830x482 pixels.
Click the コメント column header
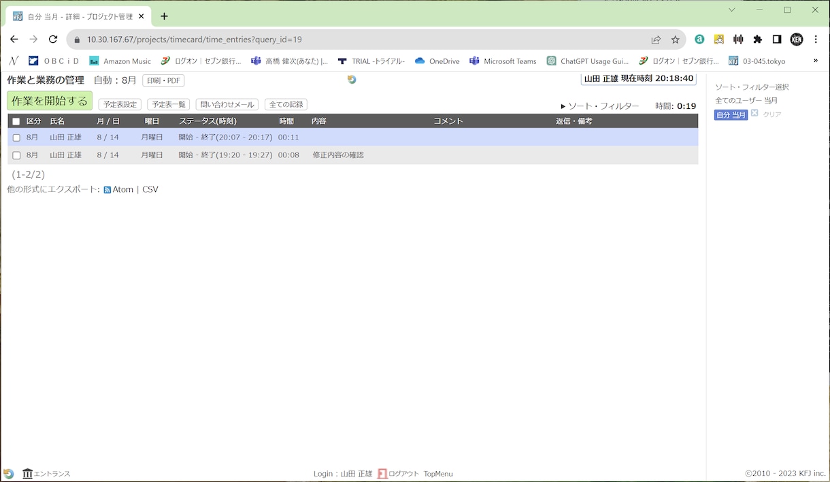(448, 121)
